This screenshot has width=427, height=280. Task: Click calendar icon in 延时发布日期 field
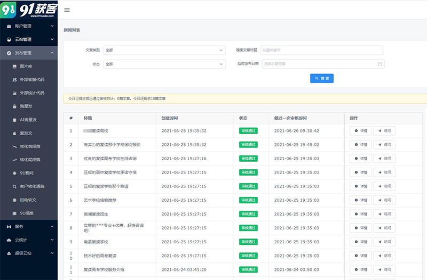coord(380,64)
